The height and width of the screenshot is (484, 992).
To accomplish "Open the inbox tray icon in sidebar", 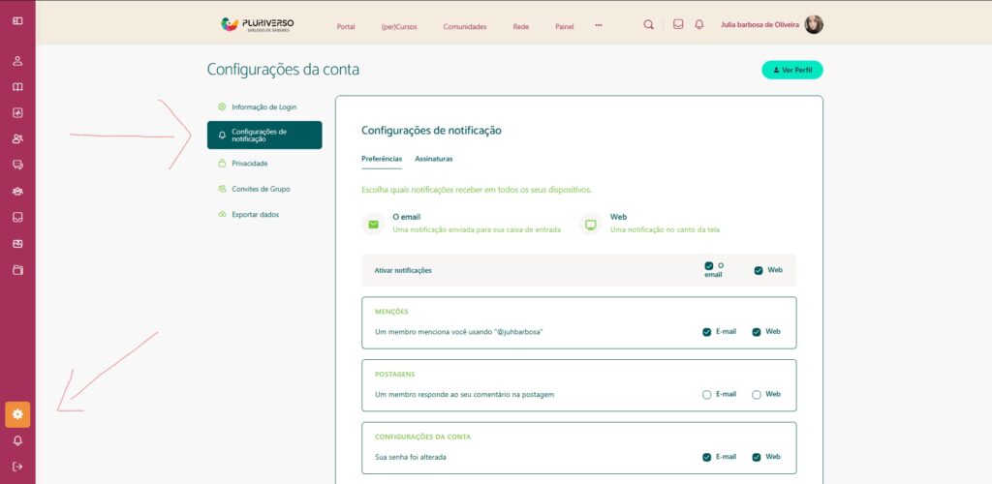I will tap(17, 217).
